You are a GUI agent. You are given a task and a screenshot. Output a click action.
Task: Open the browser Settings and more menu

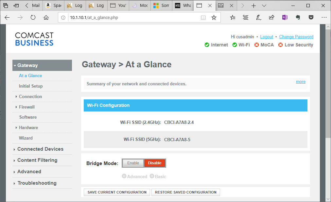324,18
